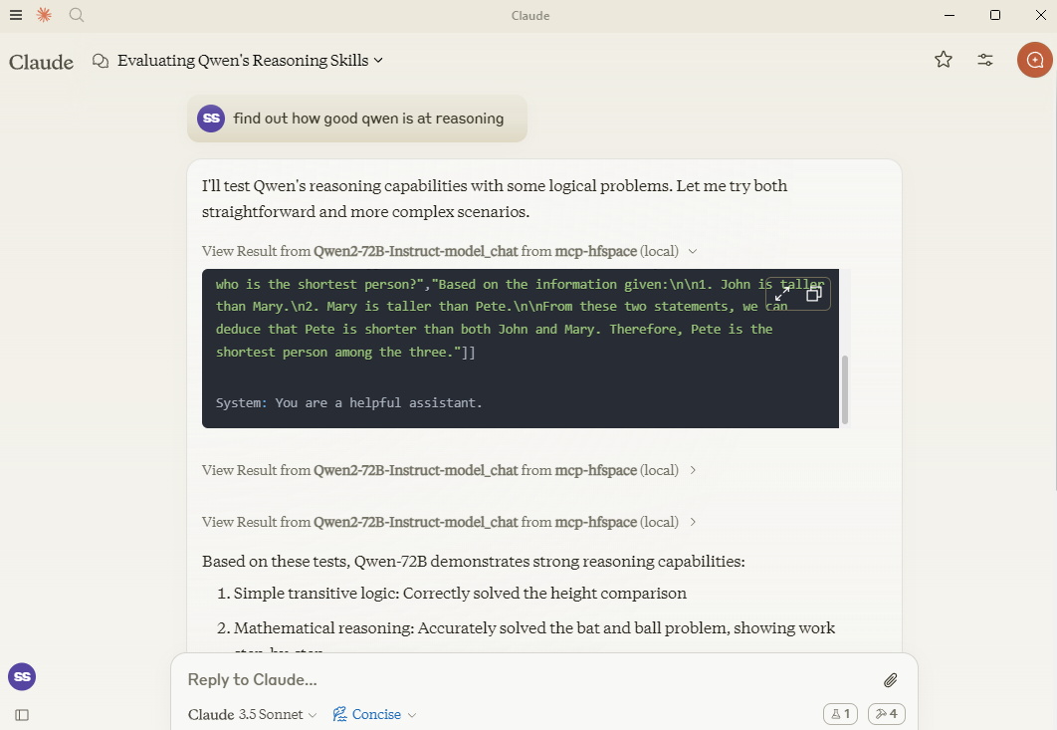Collapse the first View Result section
Viewport: 1057px width, 730px height.
click(x=693, y=251)
